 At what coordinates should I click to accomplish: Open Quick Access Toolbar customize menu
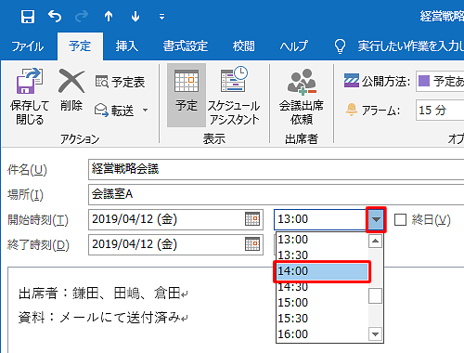pyautogui.click(x=161, y=17)
